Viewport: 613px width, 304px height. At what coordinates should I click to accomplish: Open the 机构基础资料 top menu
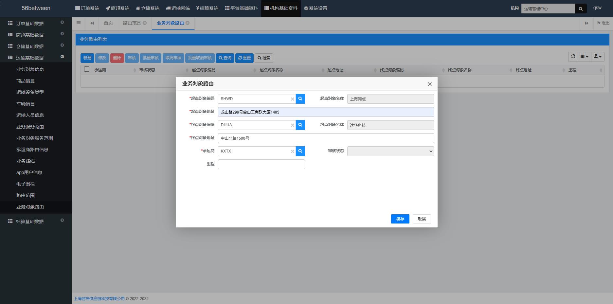[281, 8]
